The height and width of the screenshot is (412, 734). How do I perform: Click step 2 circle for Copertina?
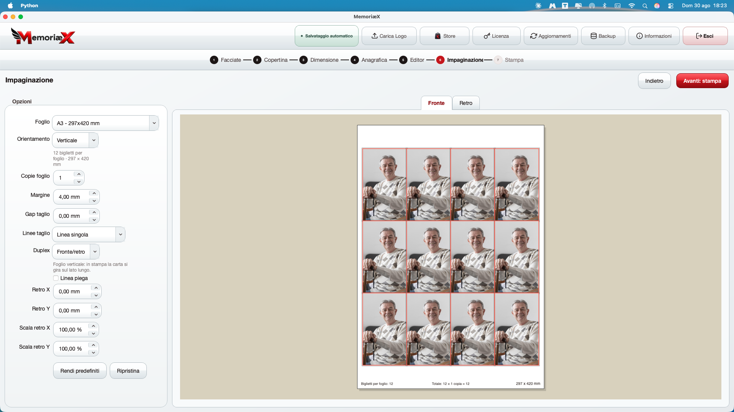(x=257, y=60)
